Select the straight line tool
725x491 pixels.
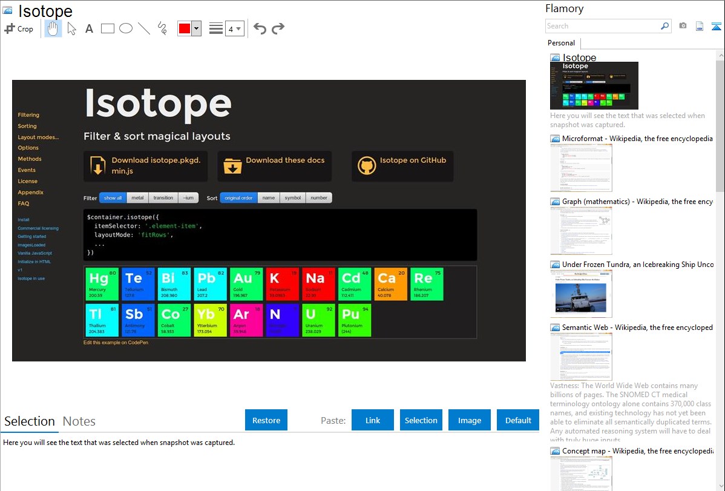coord(144,28)
